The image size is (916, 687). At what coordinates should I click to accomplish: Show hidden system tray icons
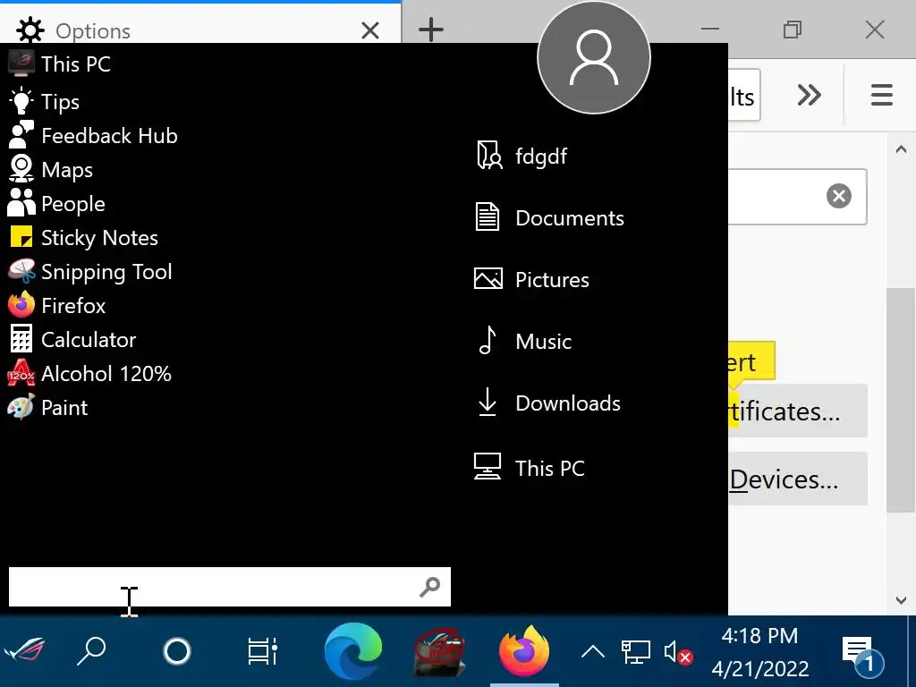point(593,651)
